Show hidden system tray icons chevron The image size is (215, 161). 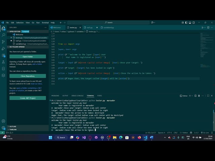coord(165,138)
